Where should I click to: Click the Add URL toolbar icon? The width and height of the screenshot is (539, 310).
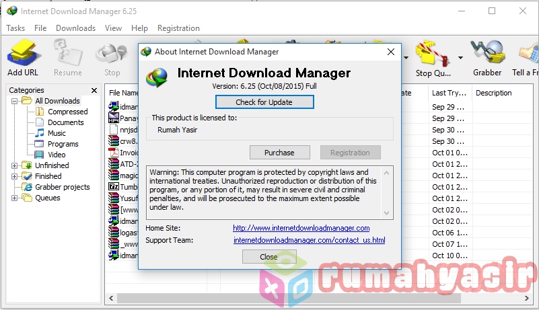[24, 52]
